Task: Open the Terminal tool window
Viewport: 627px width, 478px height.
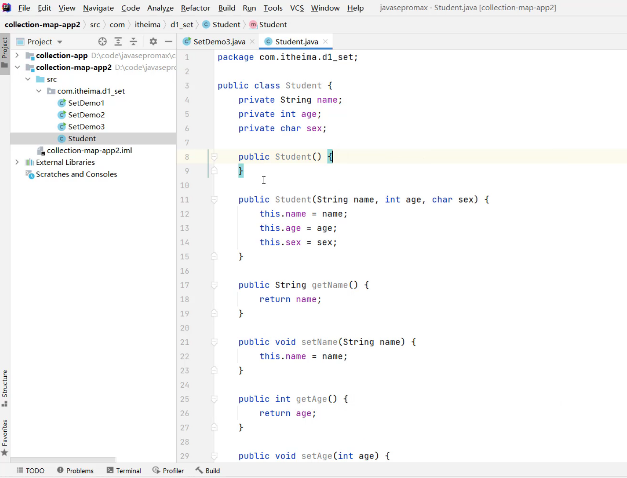Action: point(124,470)
